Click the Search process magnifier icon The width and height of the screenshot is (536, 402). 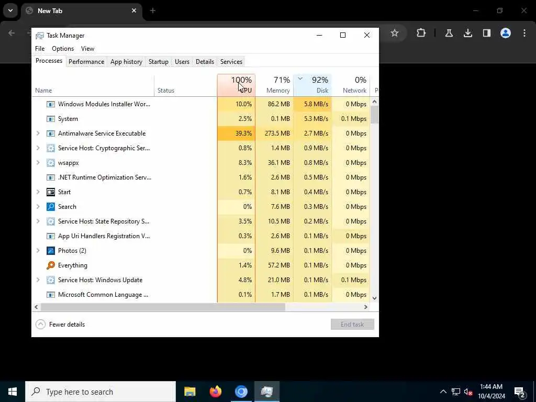coord(51,207)
